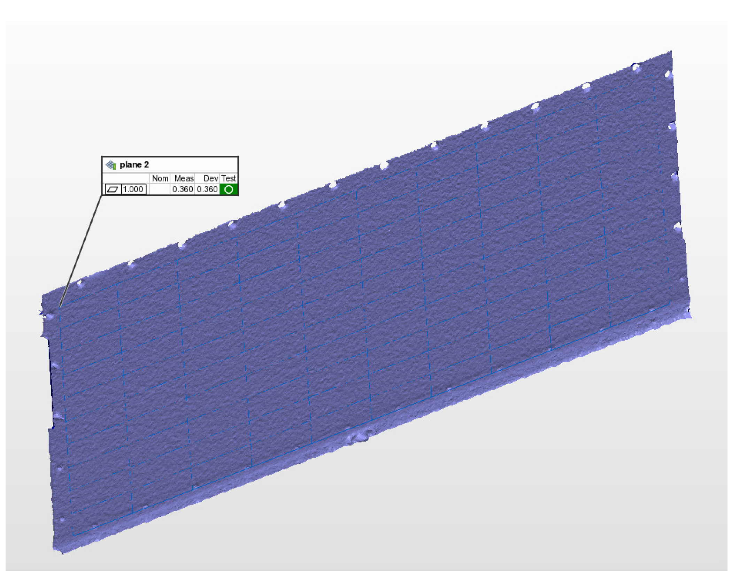Click the 1.000 flatness tolerance value
The width and height of the screenshot is (739, 579).
coord(133,190)
